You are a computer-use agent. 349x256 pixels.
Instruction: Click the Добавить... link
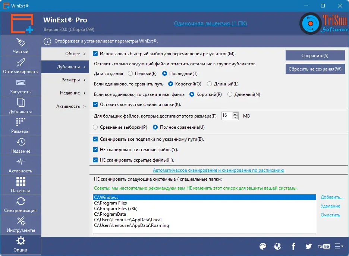point(332,197)
